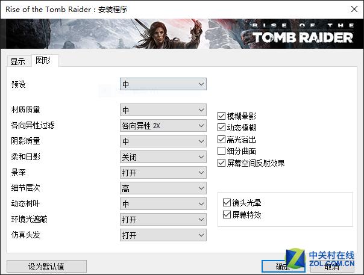Open the 动态树叶 dropdown
Image resolution: width=364 pixels, height=275 pixels.
point(163,204)
